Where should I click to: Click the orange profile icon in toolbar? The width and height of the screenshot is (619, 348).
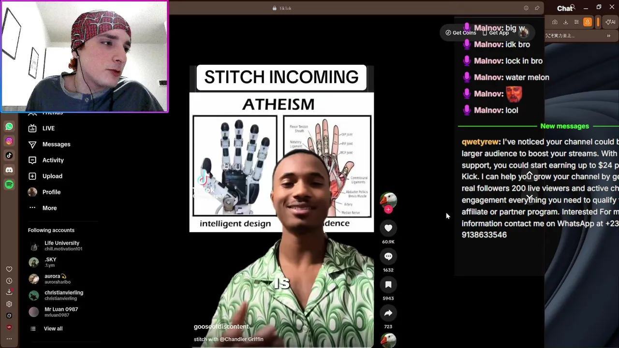588,22
